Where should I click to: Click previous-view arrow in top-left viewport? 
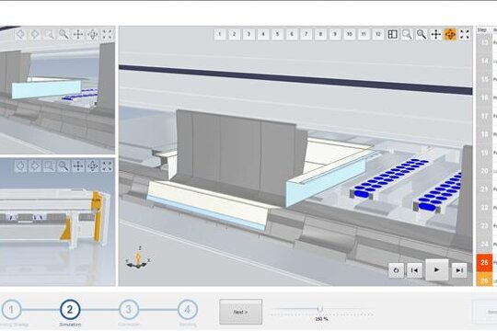pyautogui.click(x=20, y=34)
